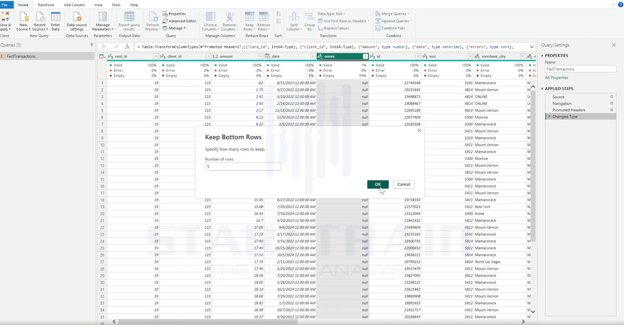
Task: Click the Remove Rows icon
Action: pos(264,17)
